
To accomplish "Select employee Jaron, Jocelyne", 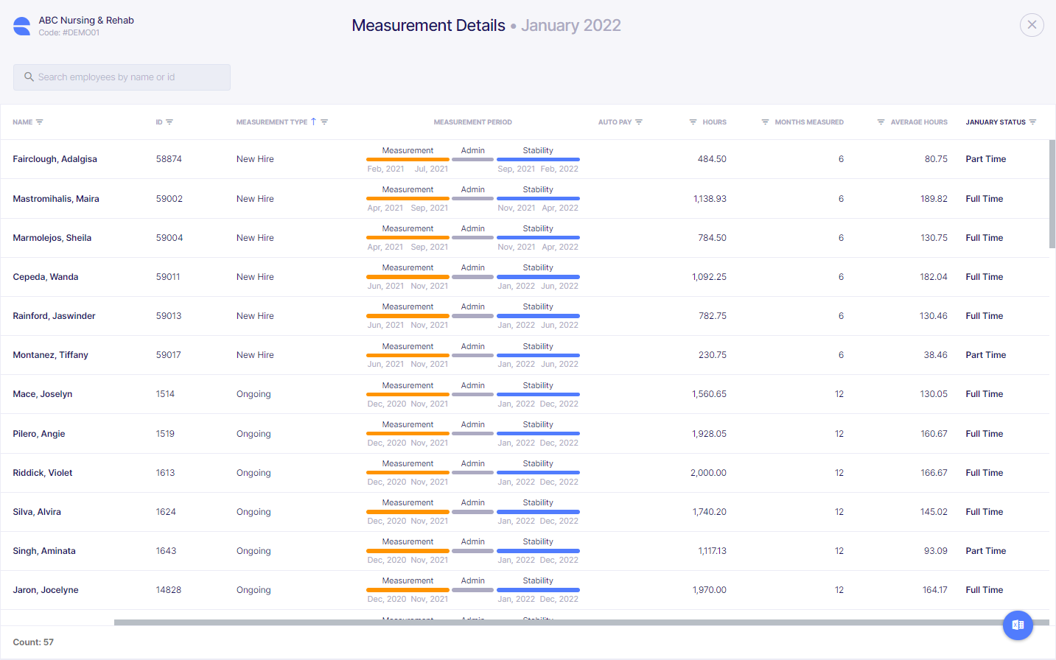I will tap(46, 590).
